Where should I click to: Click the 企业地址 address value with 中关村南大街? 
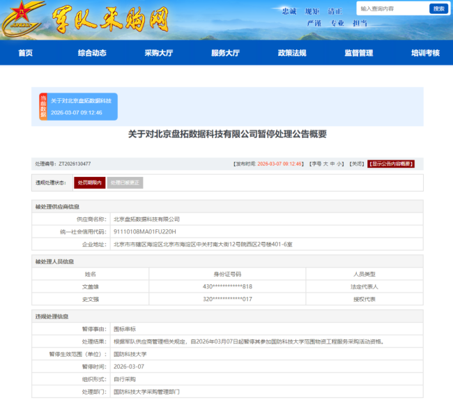203,245
